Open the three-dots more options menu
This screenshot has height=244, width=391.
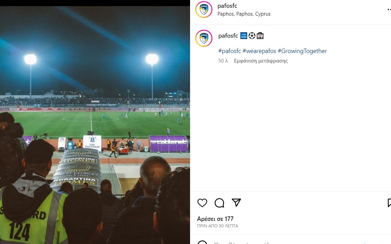pyautogui.click(x=389, y=10)
